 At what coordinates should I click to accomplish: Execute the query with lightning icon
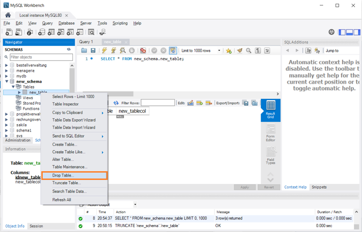point(104,51)
